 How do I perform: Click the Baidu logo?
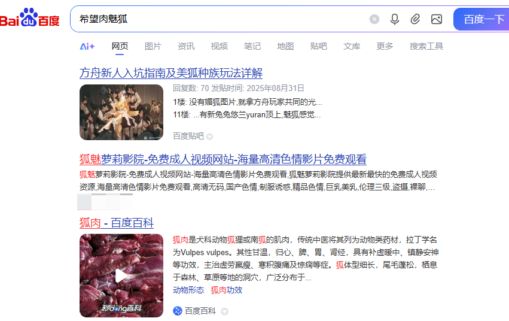pos(30,17)
